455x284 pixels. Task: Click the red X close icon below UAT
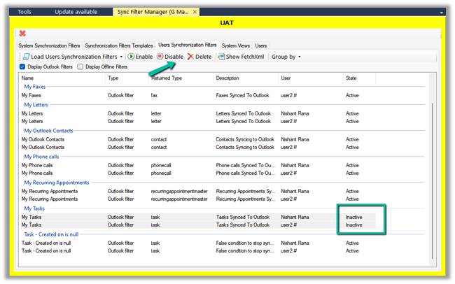[x=22, y=33]
